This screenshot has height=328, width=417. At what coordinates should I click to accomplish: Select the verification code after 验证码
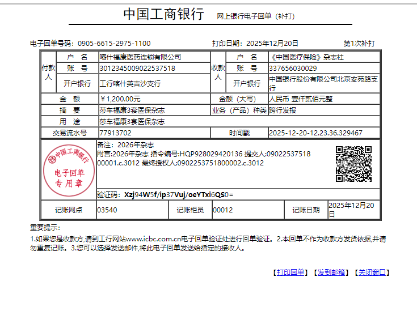[179, 194]
